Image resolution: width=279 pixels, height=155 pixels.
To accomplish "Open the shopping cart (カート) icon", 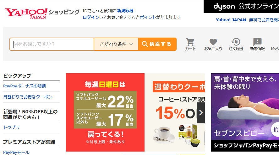I will point(190,44).
